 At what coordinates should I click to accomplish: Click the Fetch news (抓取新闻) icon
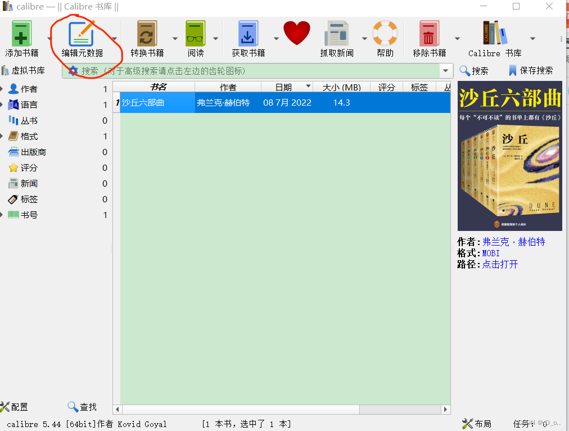pos(336,33)
